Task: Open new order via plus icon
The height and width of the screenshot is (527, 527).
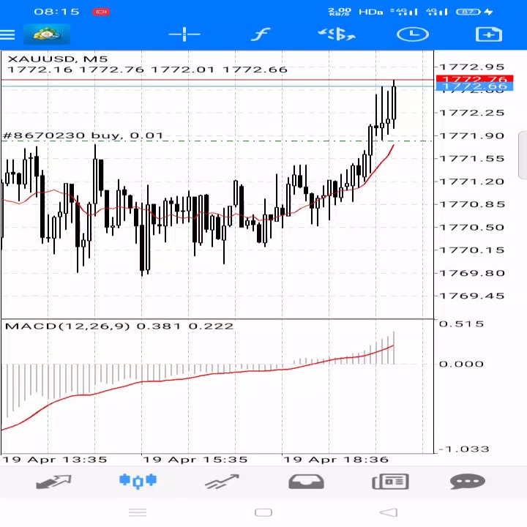Action: [x=489, y=34]
